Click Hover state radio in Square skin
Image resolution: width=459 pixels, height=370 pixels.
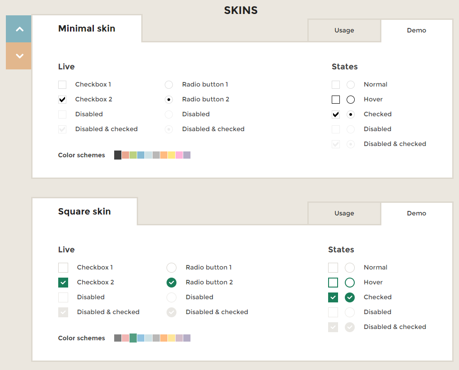click(x=350, y=283)
